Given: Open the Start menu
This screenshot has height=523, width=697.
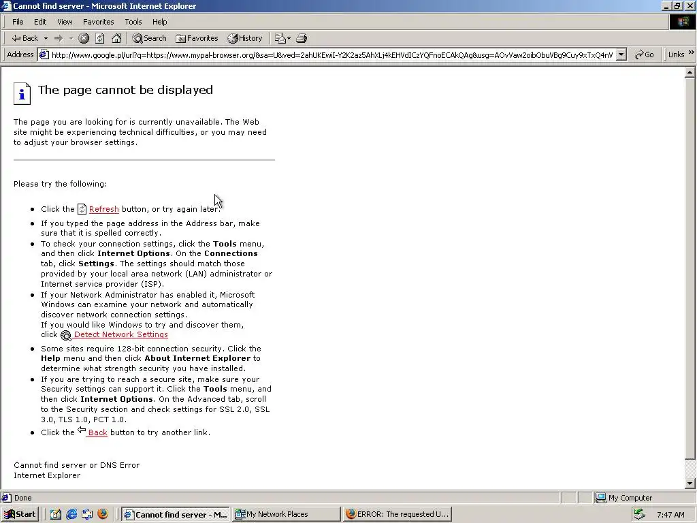Looking at the screenshot, I should [x=20, y=514].
